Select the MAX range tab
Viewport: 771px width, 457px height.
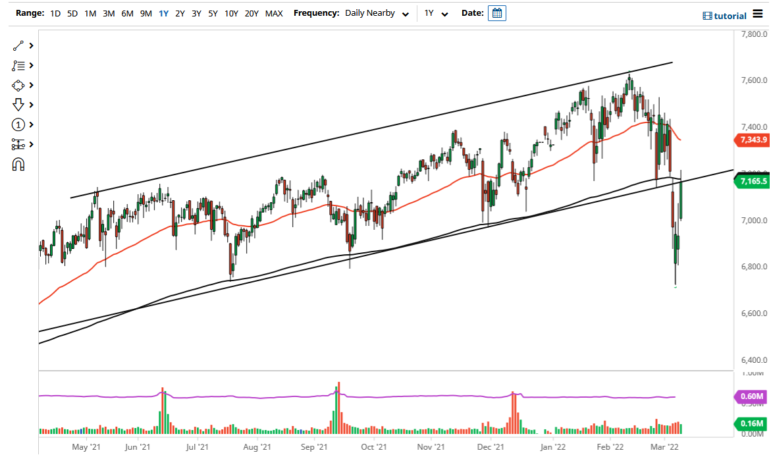tap(274, 13)
